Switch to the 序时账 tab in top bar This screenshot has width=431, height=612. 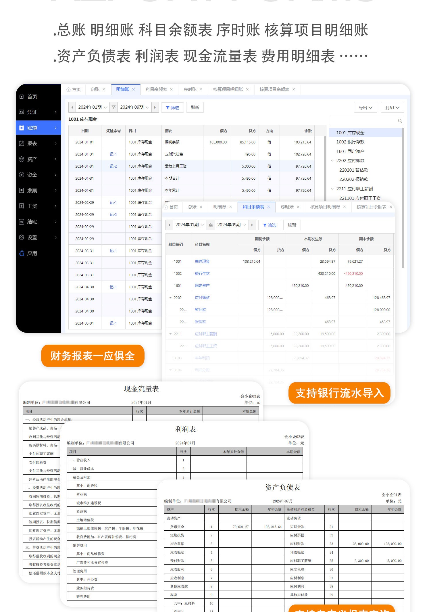[x=190, y=89]
